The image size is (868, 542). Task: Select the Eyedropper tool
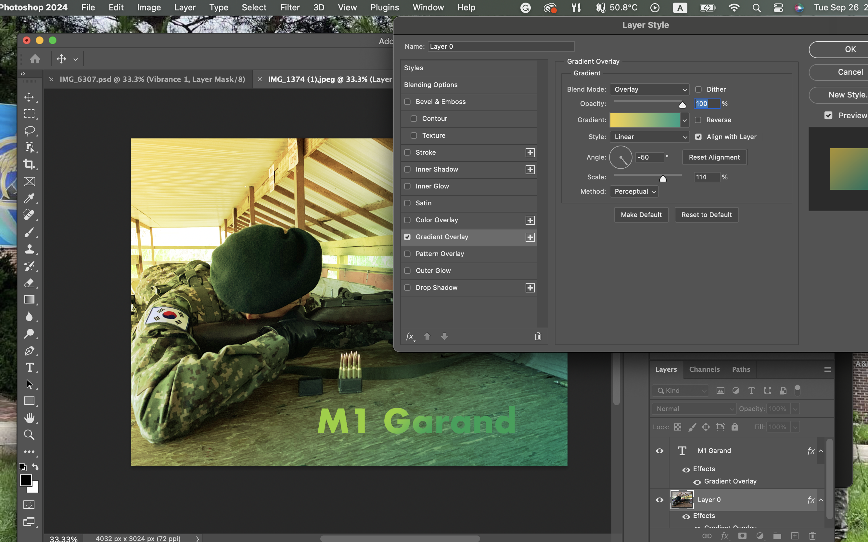click(29, 198)
